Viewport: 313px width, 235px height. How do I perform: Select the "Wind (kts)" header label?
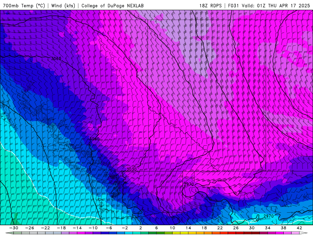[x=63, y=5]
